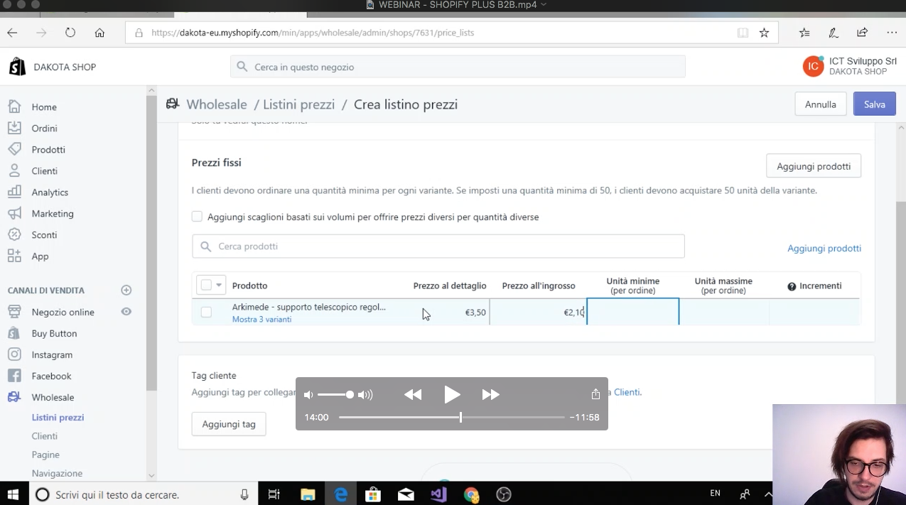The width and height of the screenshot is (906, 505).
Task: Open the browser favorites hub icon
Action: pyautogui.click(x=804, y=33)
